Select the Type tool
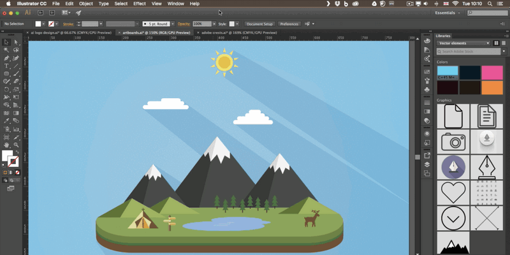This screenshot has width=510, height=255. pyautogui.click(x=6, y=66)
